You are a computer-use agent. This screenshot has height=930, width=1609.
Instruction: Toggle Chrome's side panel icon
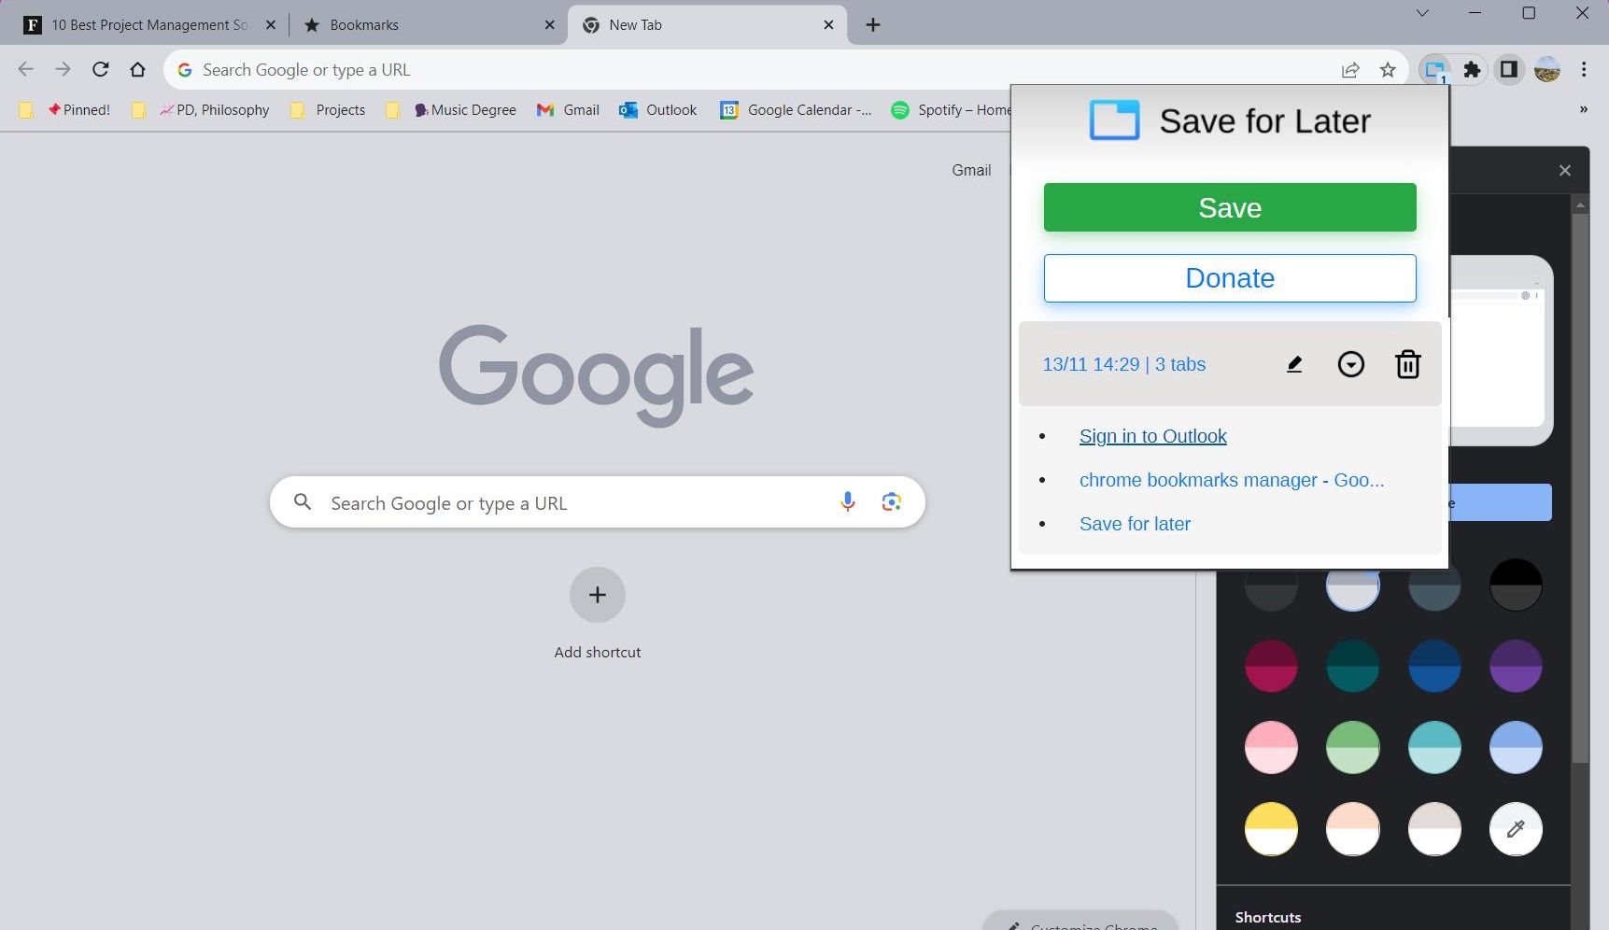tap(1509, 69)
